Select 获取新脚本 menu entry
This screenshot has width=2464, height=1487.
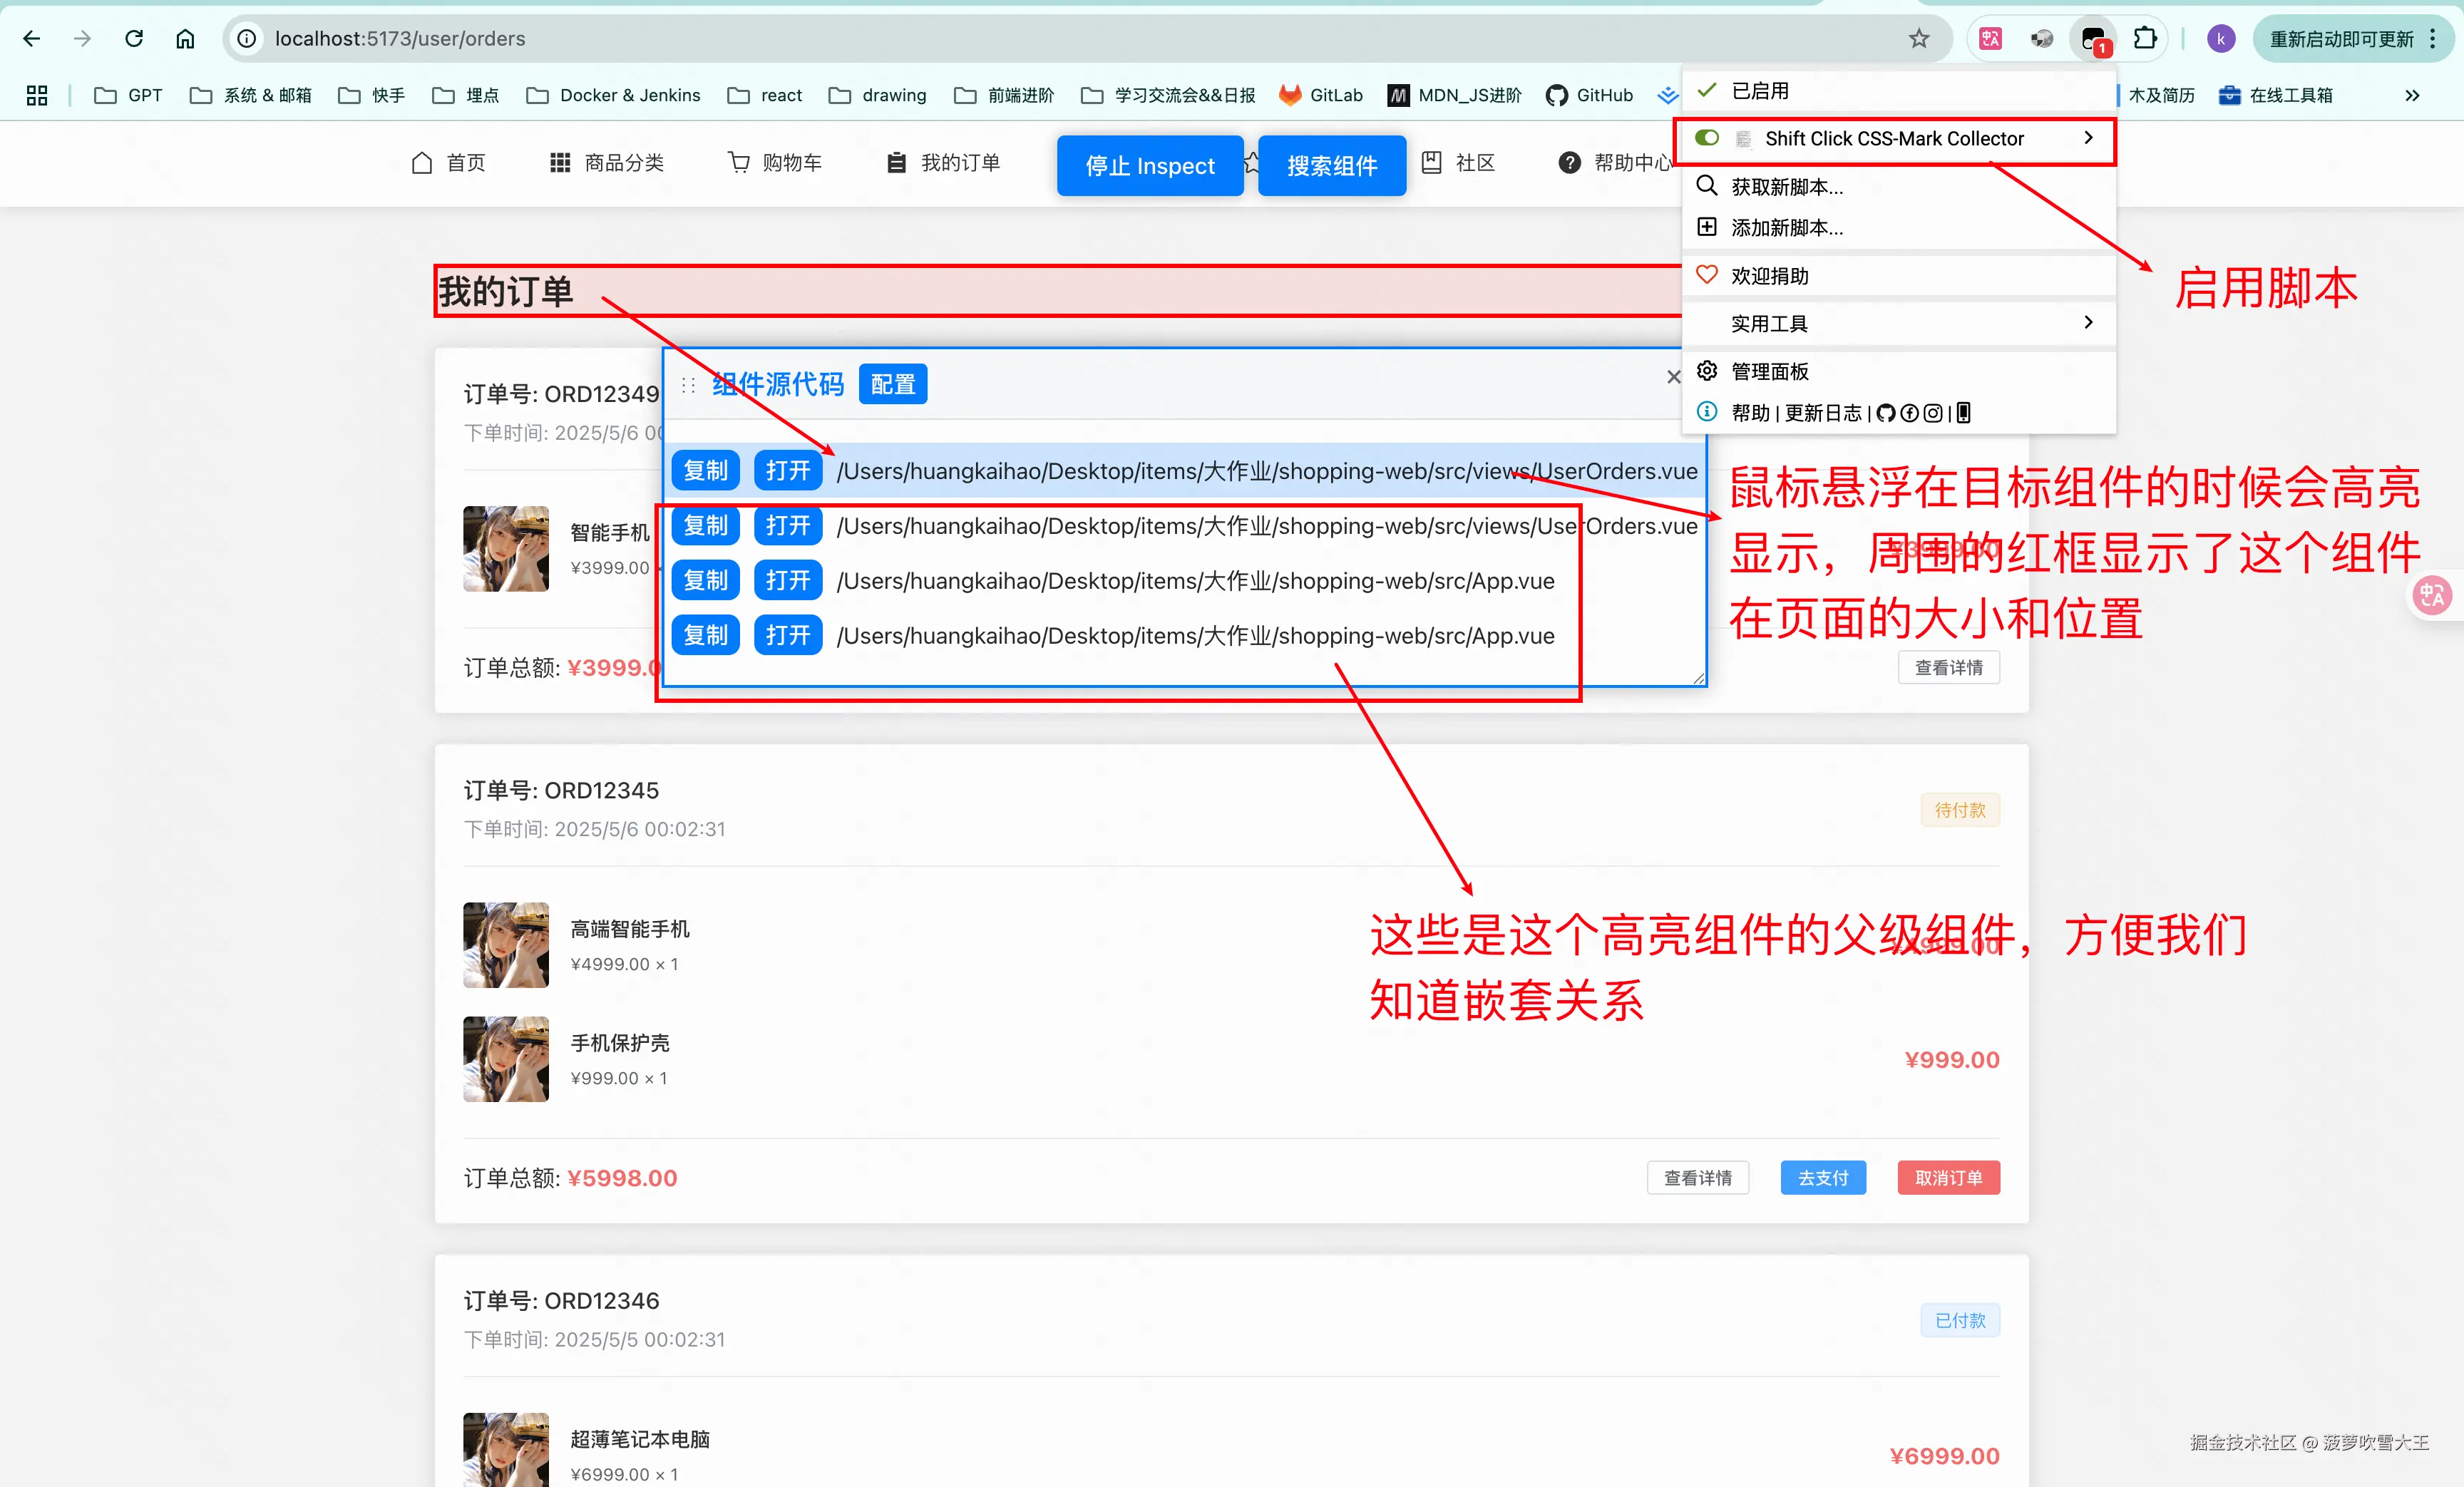1786,187
